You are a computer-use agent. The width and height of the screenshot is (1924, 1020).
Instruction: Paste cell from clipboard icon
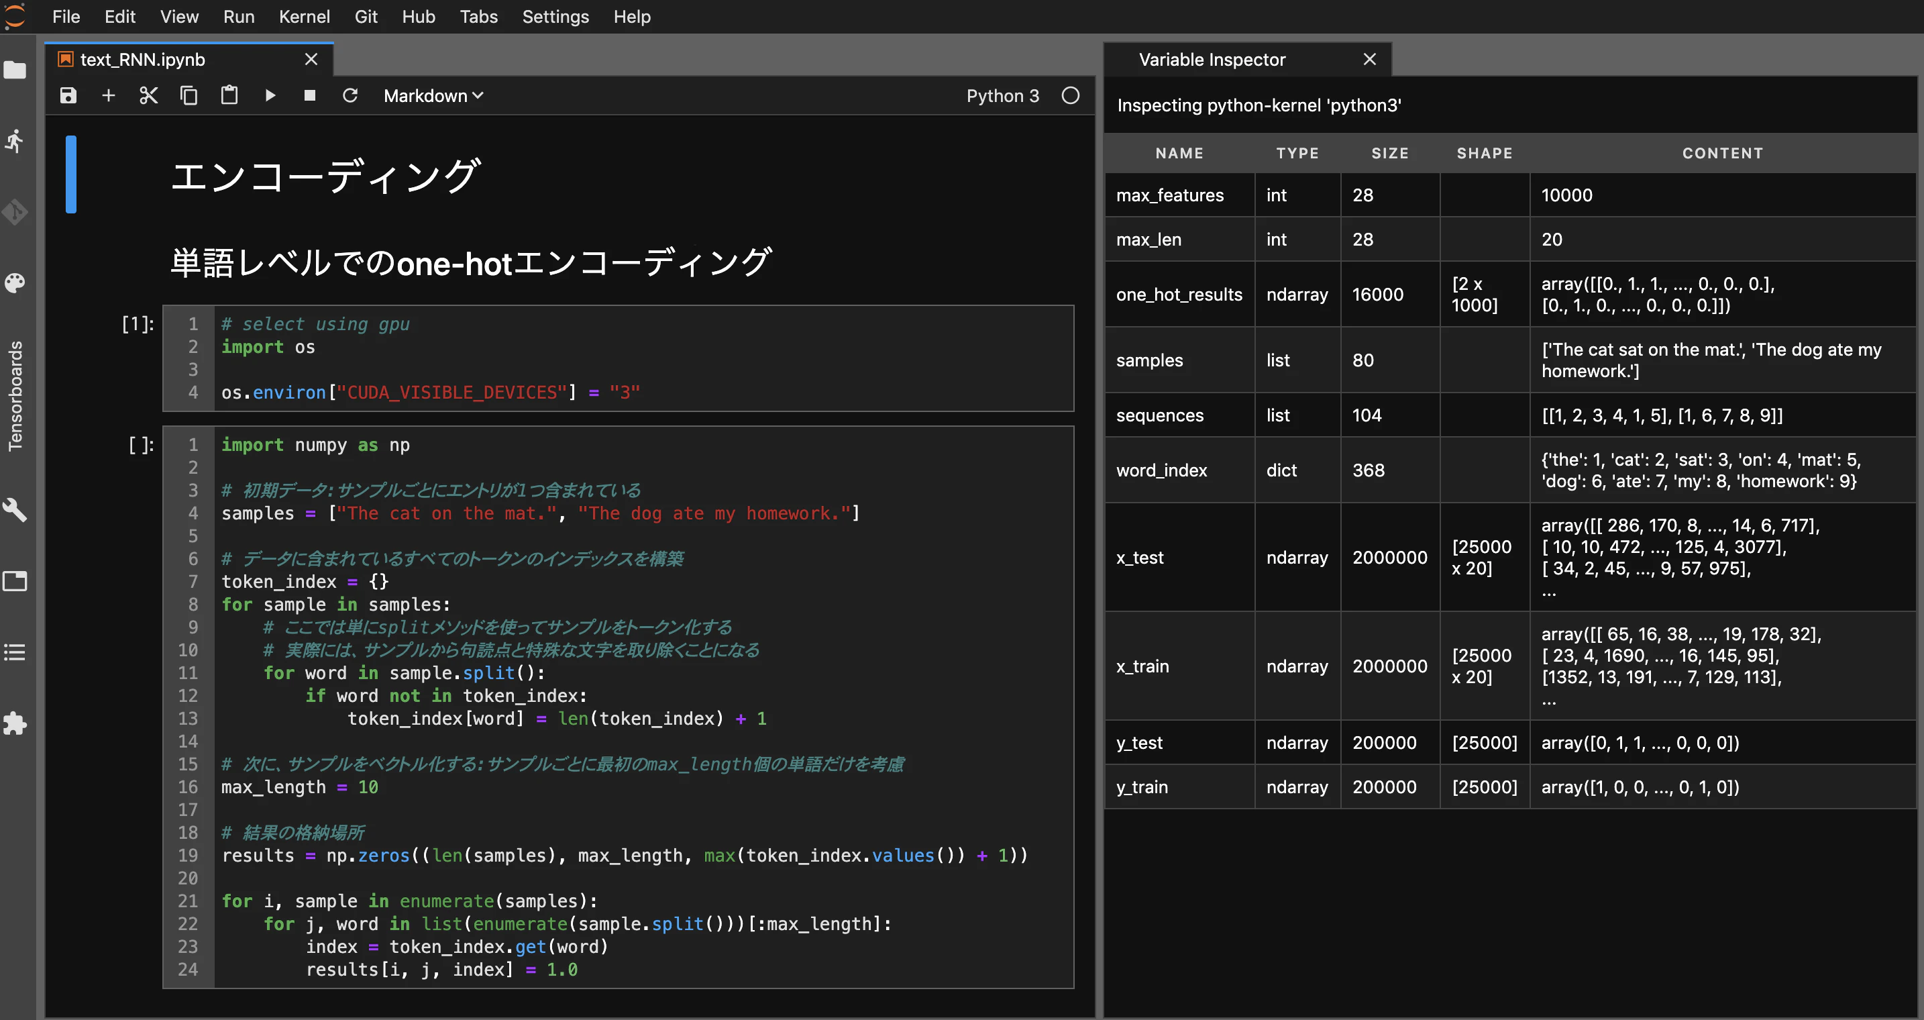pyautogui.click(x=229, y=96)
